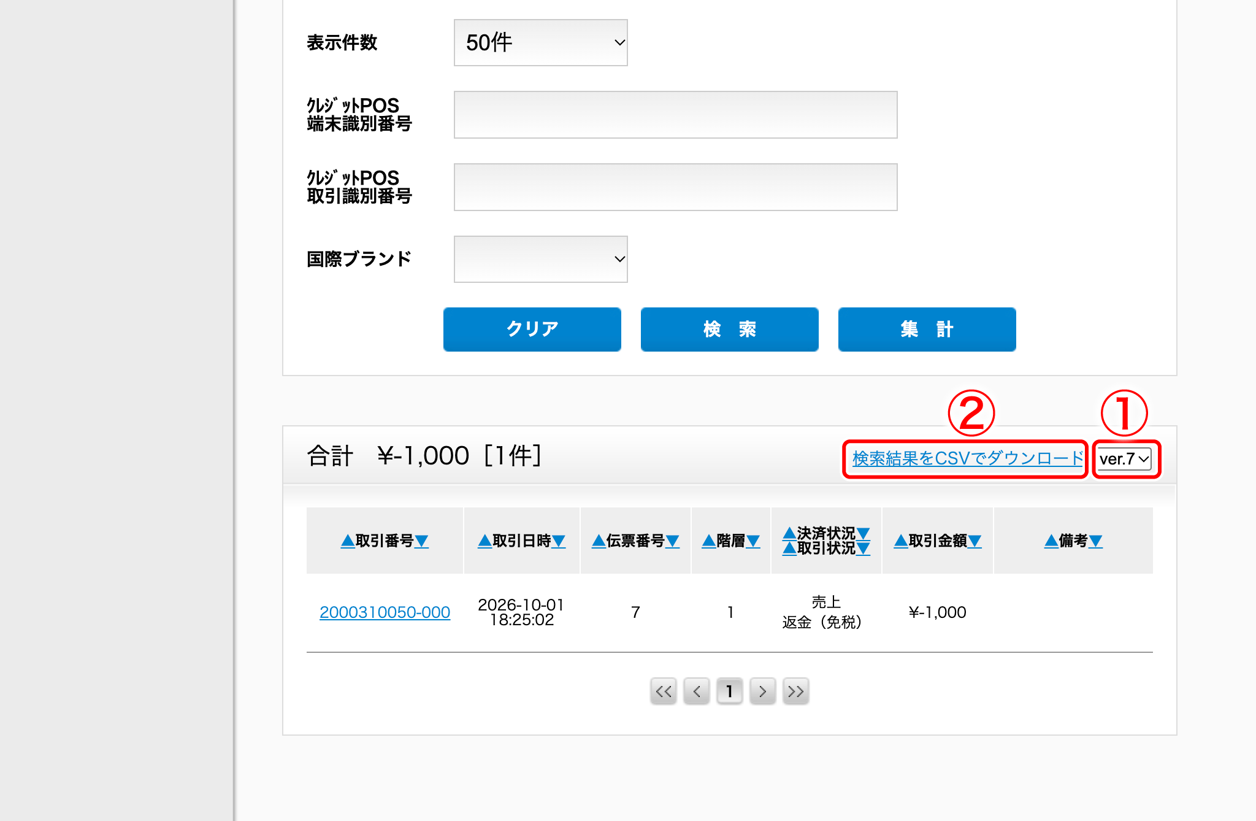Sort 取引状況 ascending with up arrow
Viewport: 1256px width, 821px height.
point(789,548)
